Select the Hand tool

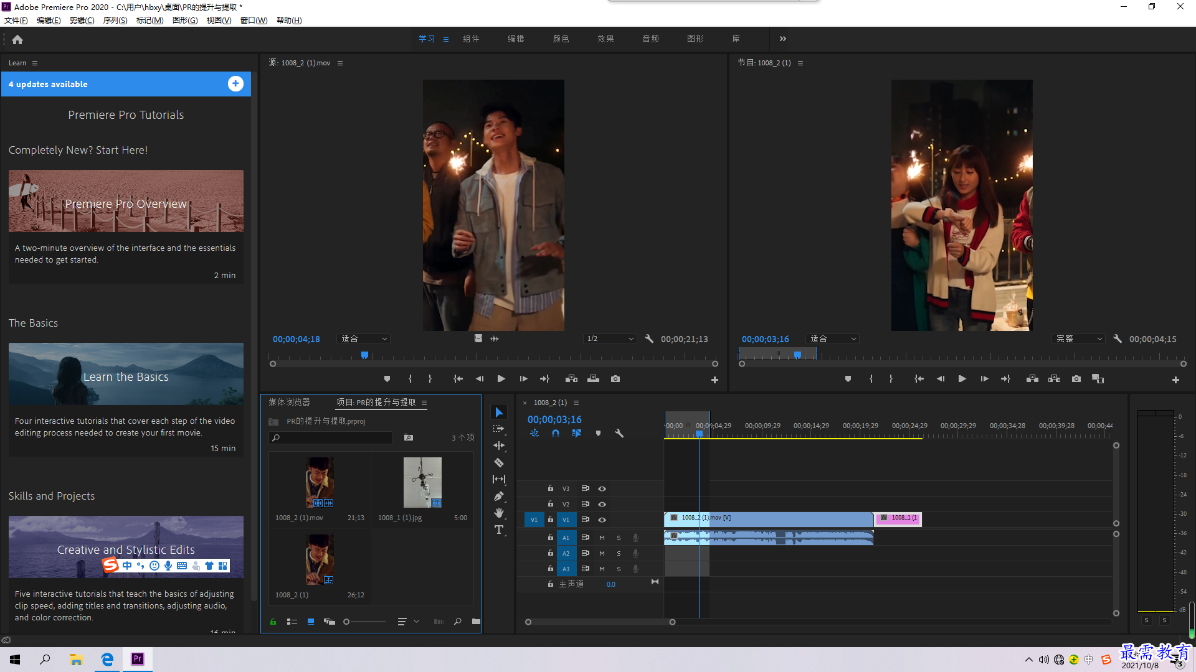(x=499, y=513)
